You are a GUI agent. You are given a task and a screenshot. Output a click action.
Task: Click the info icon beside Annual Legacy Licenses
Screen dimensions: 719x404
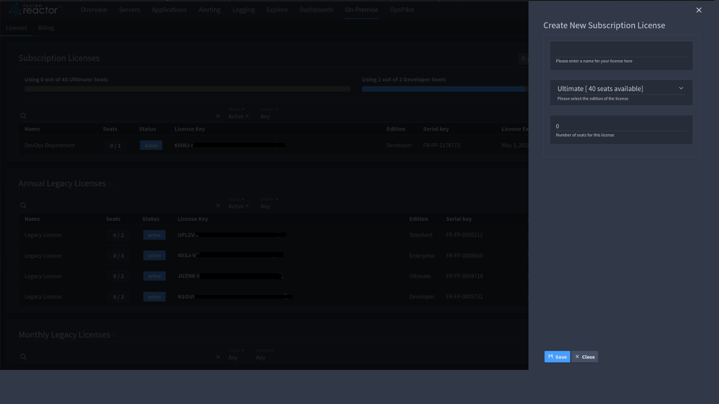pyautogui.click(x=111, y=184)
